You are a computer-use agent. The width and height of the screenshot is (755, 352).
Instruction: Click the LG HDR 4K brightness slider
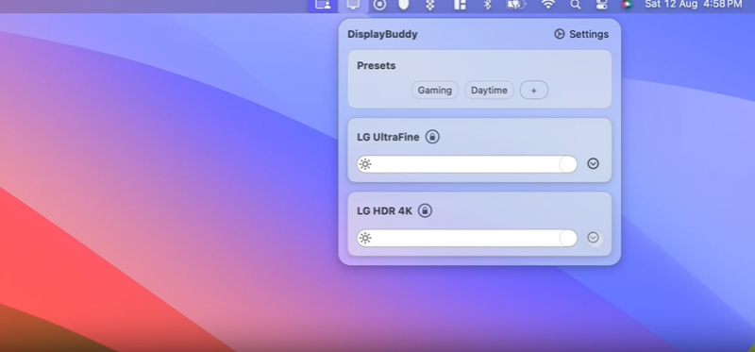467,238
